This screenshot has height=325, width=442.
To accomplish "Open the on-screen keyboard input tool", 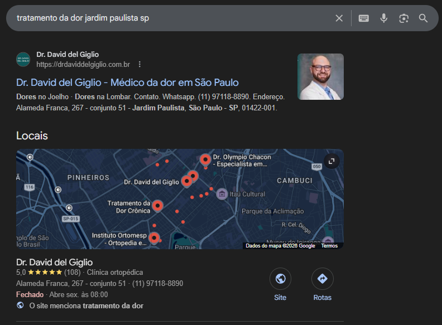I will tap(364, 18).
